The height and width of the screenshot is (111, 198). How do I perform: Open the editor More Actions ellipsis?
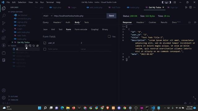(x=195, y=7)
